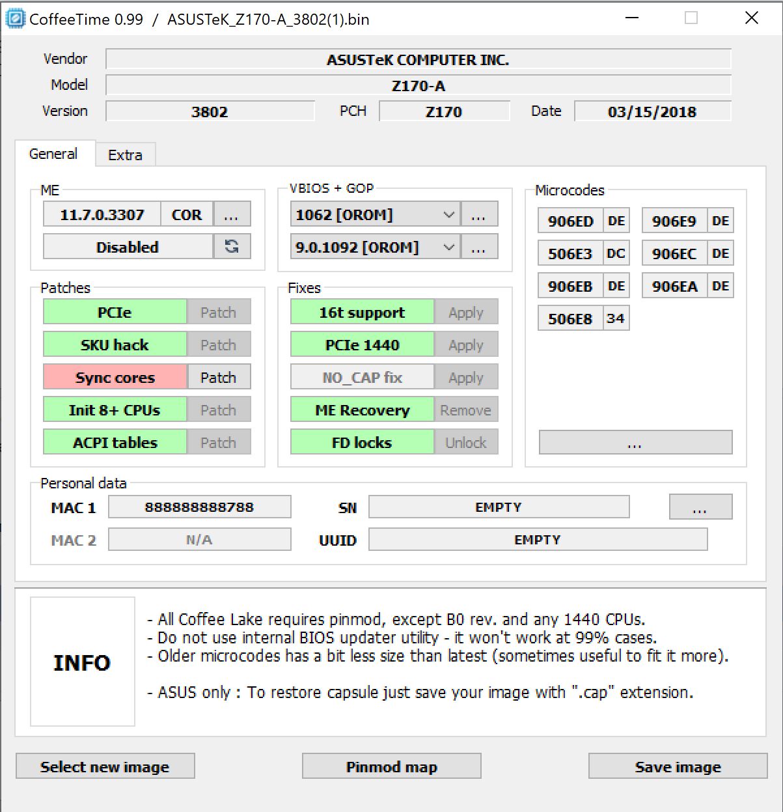783x812 pixels.
Task: Switch to the General tab
Action: (x=54, y=154)
